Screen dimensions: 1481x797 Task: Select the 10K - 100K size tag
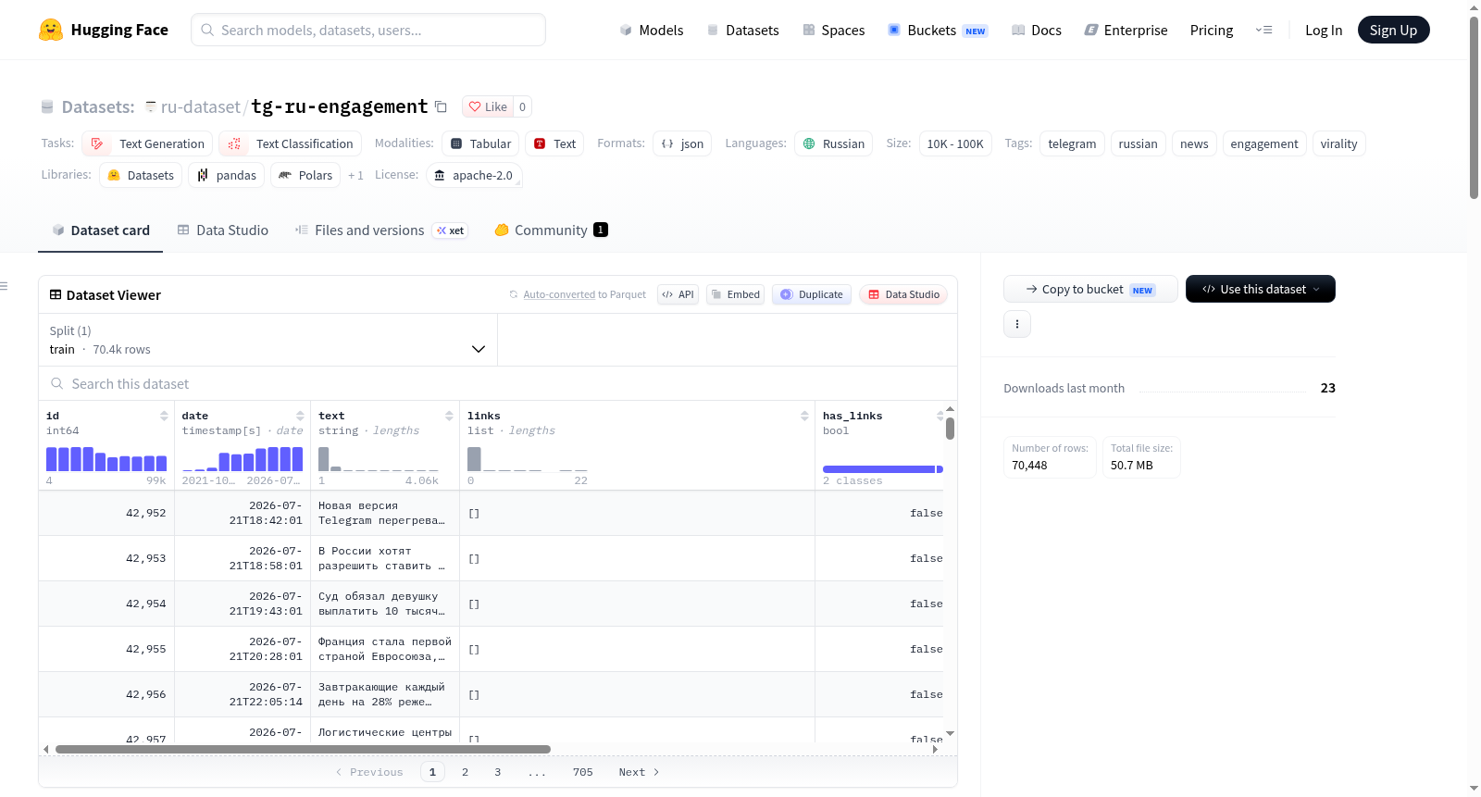955,143
